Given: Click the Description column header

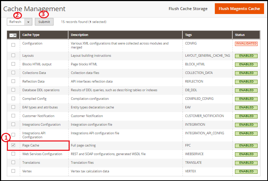Looking at the screenshot, I should pos(125,35).
